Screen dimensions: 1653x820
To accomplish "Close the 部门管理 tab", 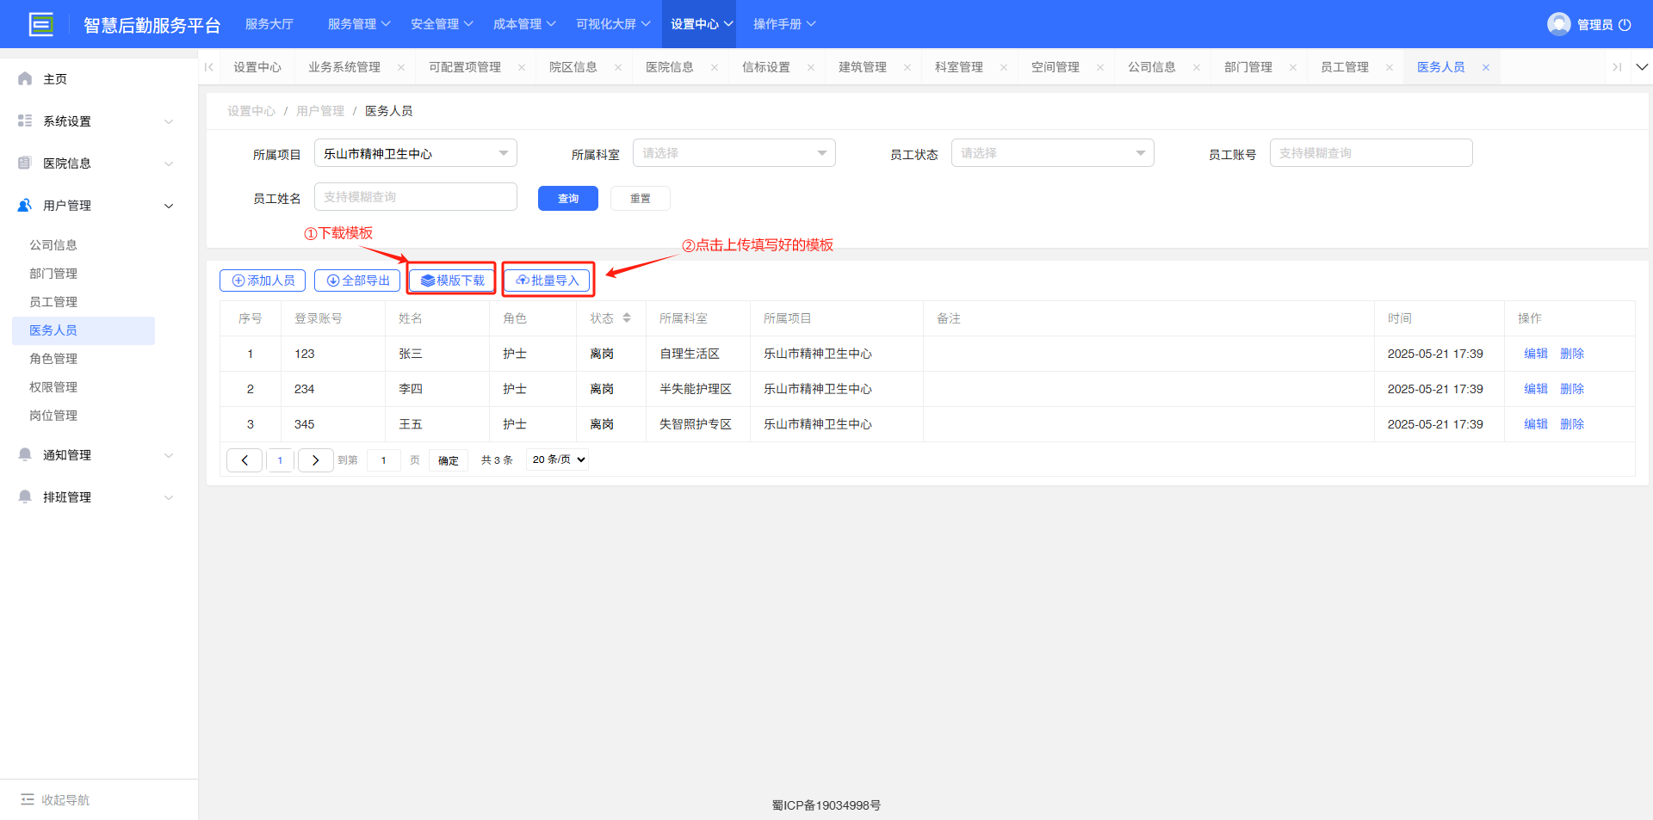I will pyautogui.click(x=1293, y=67).
